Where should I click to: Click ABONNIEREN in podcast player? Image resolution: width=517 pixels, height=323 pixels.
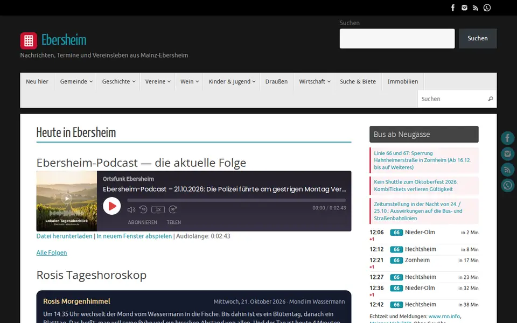click(142, 222)
